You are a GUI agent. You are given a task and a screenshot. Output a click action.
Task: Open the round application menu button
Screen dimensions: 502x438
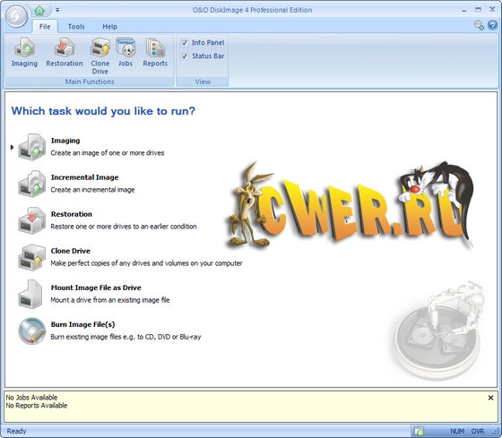(x=16, y=16)
